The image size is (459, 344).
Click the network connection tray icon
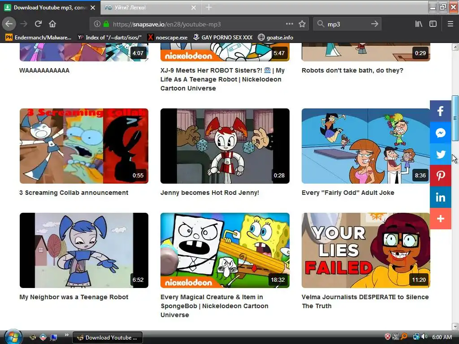coord(416,337)
